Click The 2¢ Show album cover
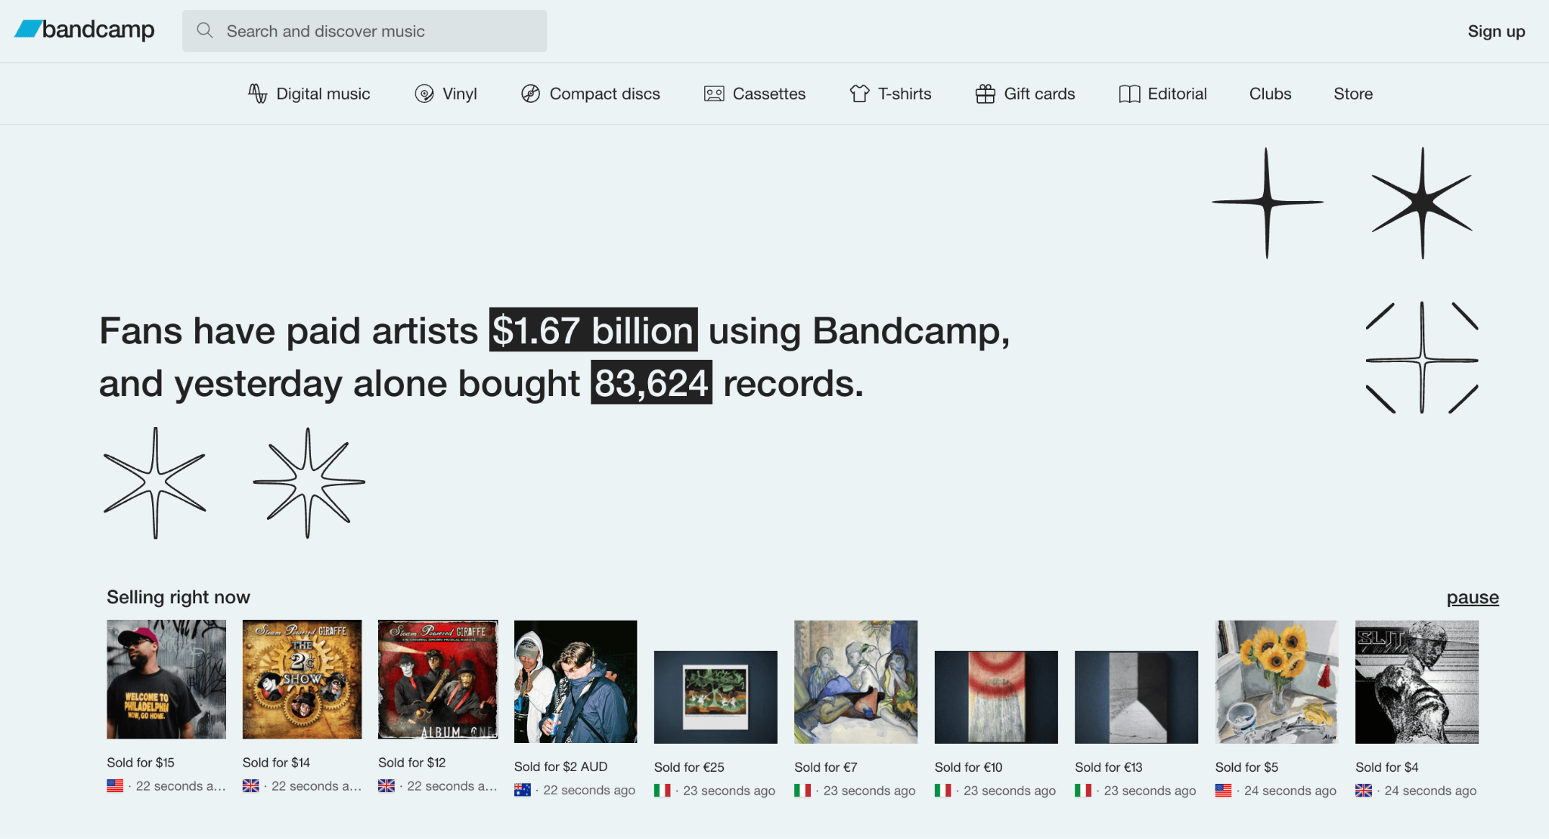The width and height of the screenshot is (1549, 839). point(302,679)
